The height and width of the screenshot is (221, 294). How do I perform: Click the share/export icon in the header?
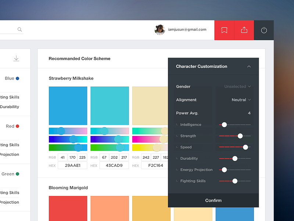[x=244, y=30]
